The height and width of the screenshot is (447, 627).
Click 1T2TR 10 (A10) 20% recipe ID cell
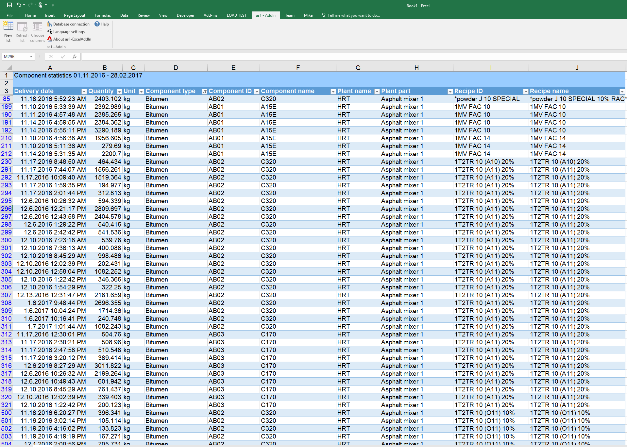tap(491, 162)
